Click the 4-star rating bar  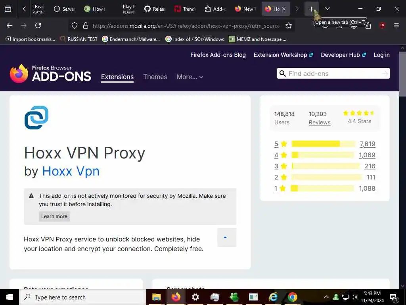point(323,155)
